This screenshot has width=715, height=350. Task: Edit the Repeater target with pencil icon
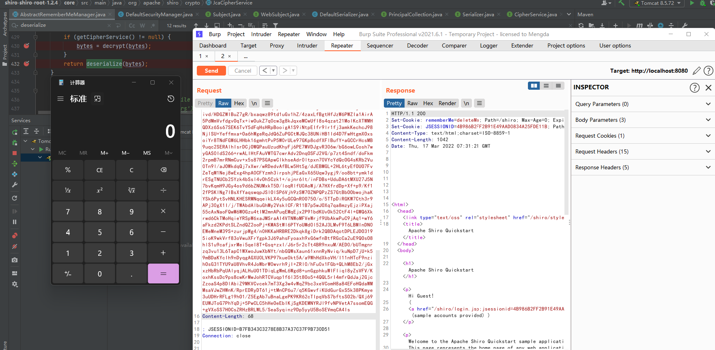(x=697, y=71)
